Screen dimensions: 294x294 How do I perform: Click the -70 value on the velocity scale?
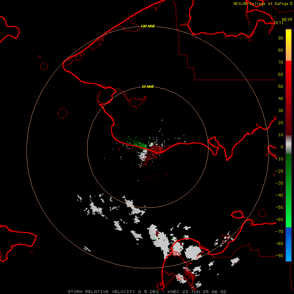pos(279,232)
